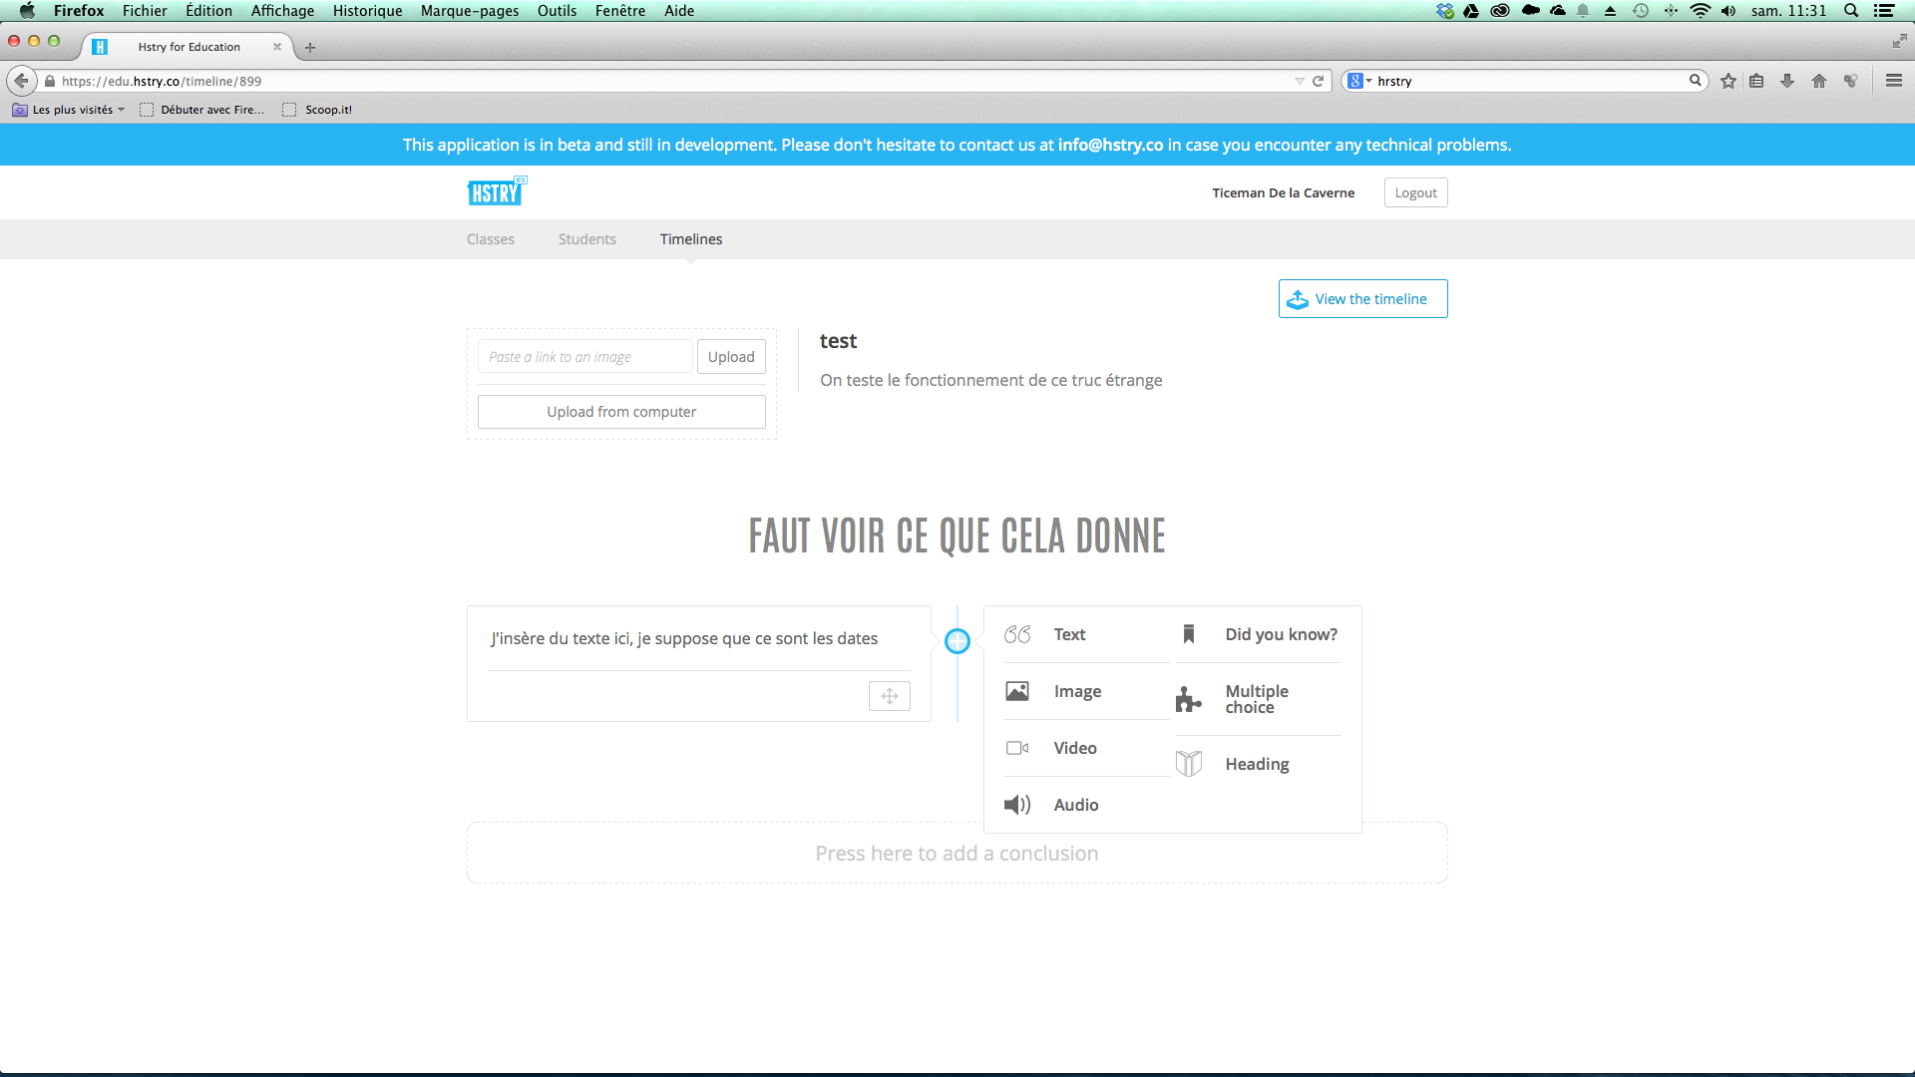
Task: Click View the timeline button
Action: (1362, 299)
